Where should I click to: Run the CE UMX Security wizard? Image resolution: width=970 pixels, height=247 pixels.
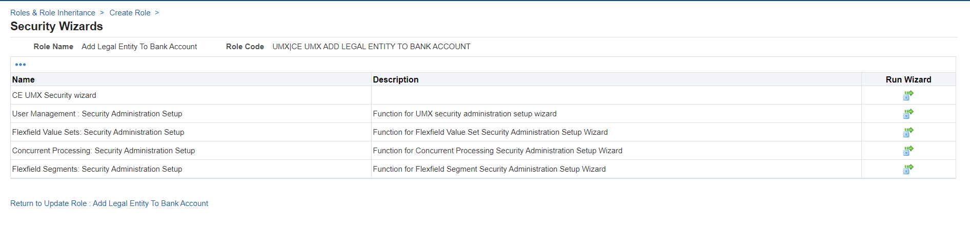(x=908, y=95)
